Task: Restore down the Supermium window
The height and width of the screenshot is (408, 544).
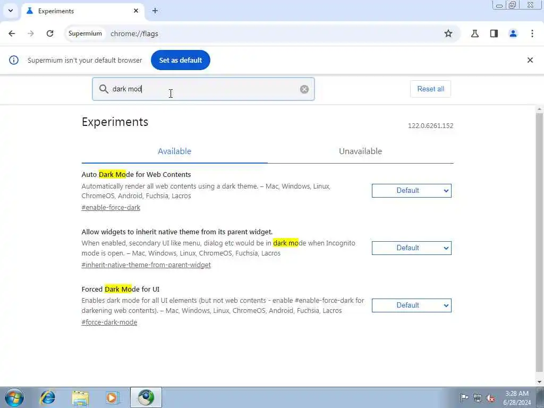Action: click(513, 5)
